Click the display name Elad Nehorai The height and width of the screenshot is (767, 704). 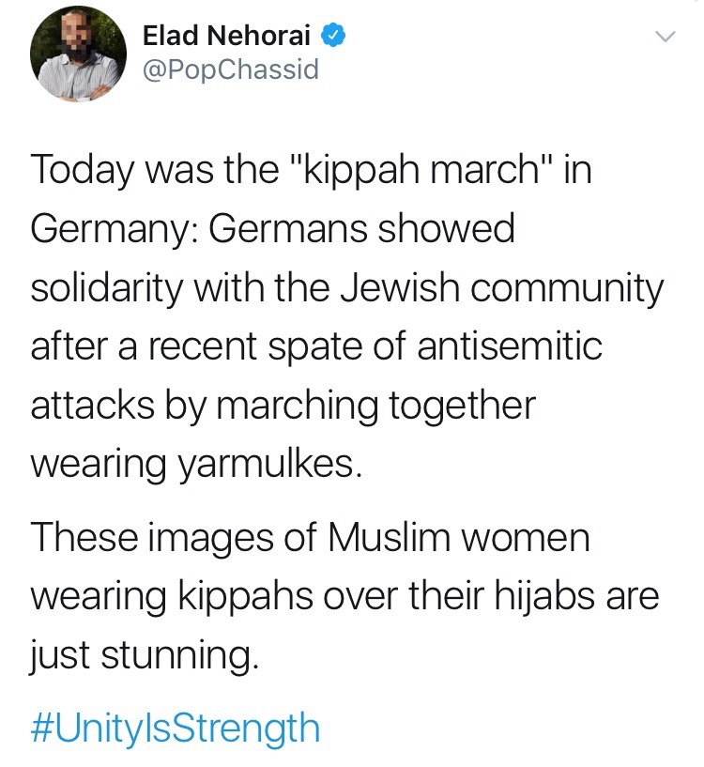pyautogui.click(x=229, y=38)
